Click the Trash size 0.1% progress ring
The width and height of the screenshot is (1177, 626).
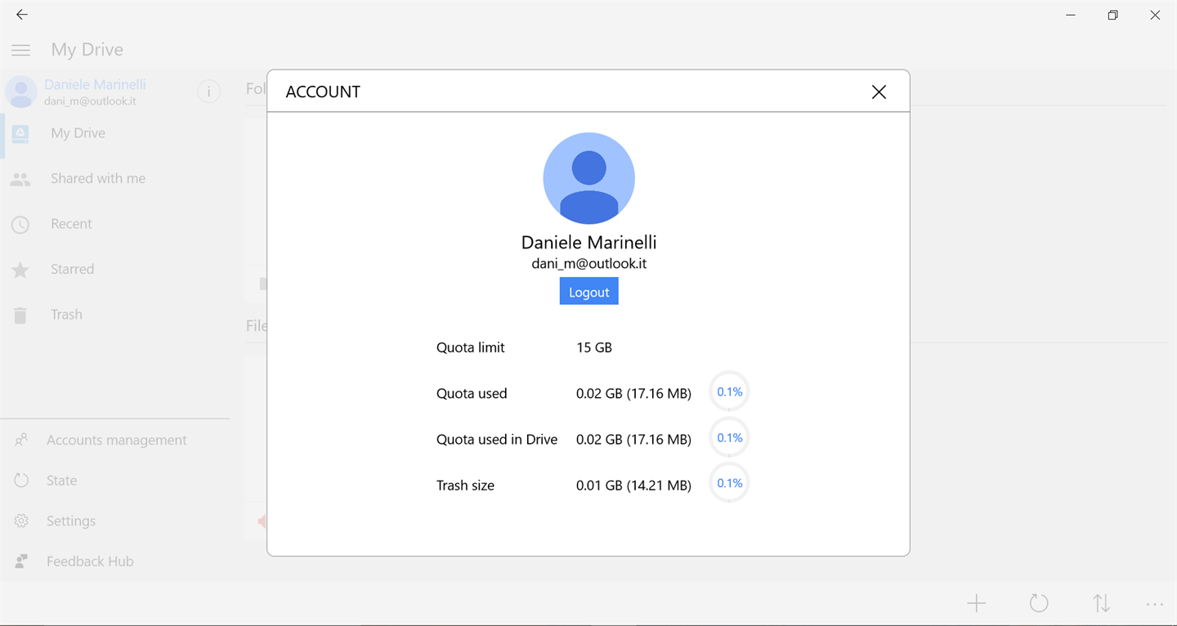tap(729, 484)
